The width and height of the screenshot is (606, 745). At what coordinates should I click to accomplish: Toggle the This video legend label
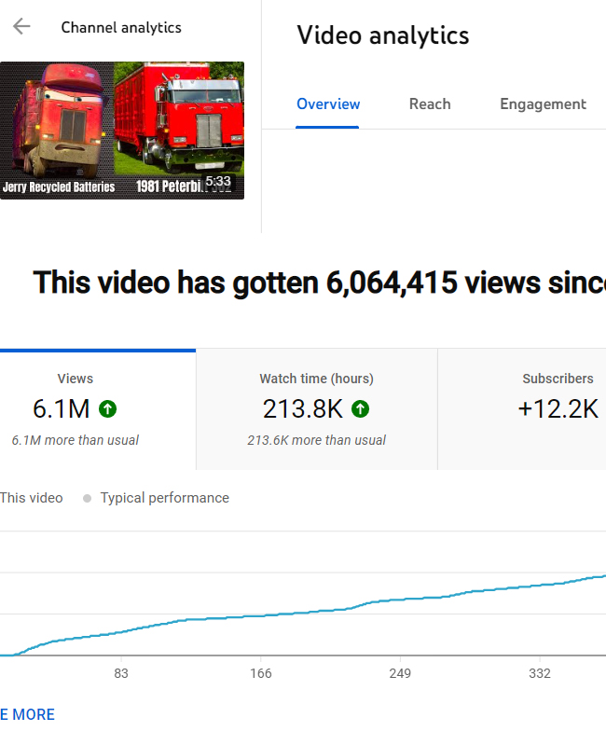(x=32, y=498)
